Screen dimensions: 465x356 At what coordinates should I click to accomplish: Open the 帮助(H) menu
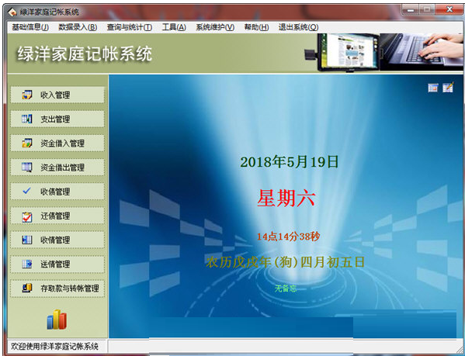256,27
